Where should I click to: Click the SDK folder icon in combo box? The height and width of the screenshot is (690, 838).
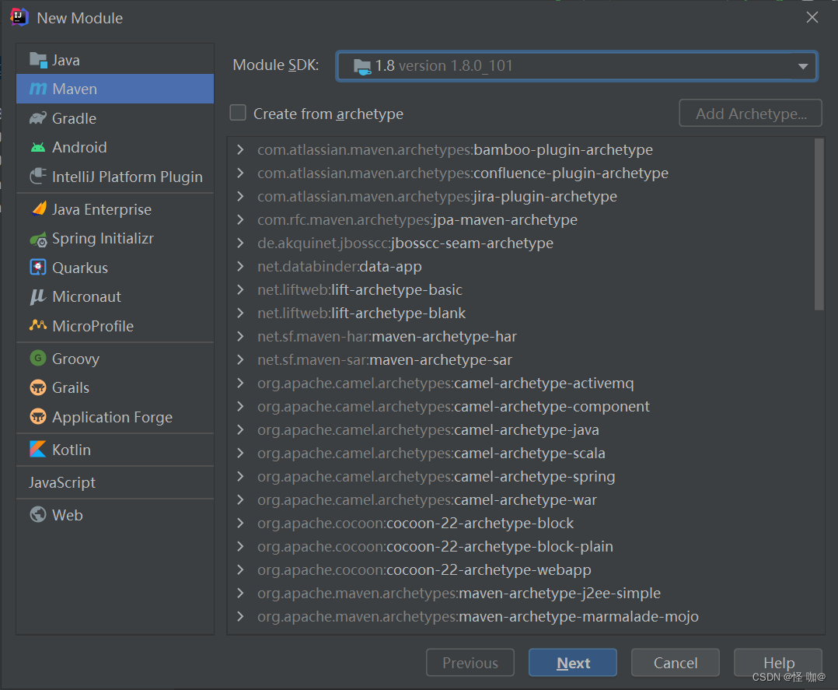point(362,66)
